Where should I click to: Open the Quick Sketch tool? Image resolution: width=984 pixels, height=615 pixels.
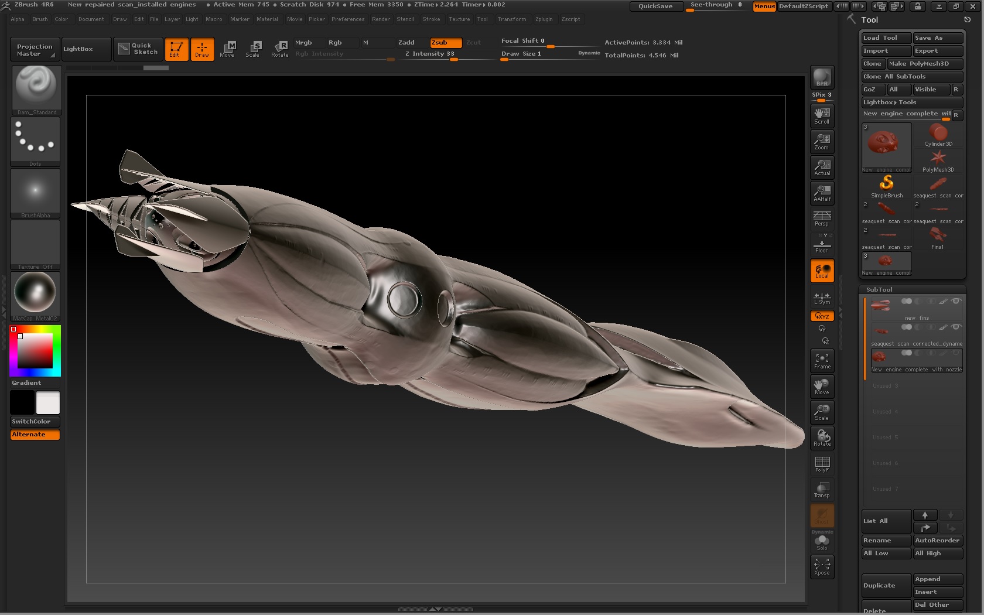138,49
